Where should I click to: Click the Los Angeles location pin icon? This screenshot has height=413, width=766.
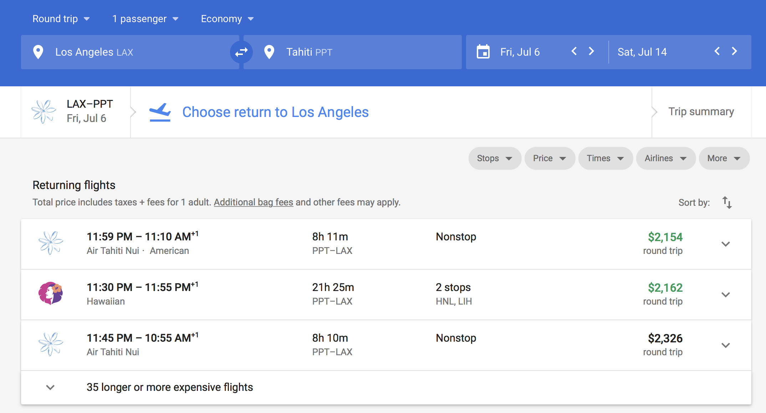pyautogui.click(x=38, y=52)
